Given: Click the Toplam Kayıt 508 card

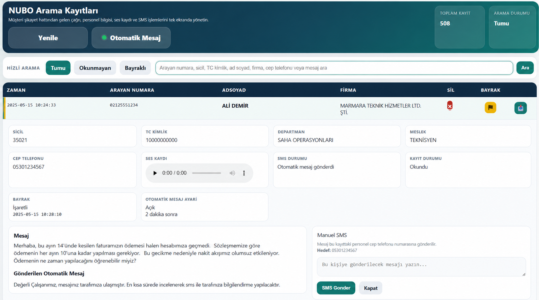Looking at the screenshot, I should click(460, 27).
